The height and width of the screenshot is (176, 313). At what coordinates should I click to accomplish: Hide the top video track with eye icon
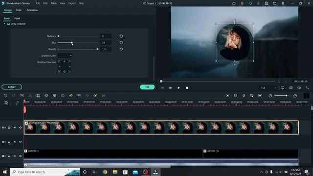click(x=21, y=128)
